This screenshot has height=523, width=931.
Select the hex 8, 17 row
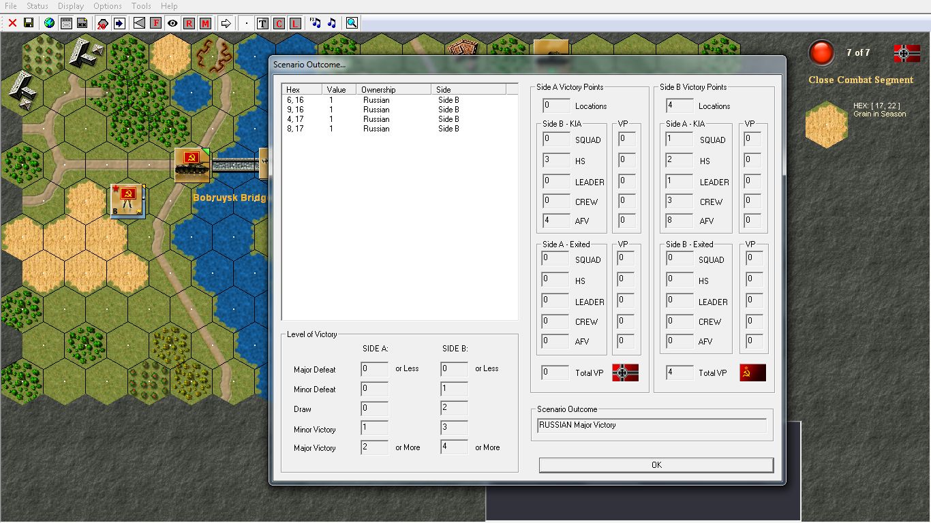click(x=400, y=129)
